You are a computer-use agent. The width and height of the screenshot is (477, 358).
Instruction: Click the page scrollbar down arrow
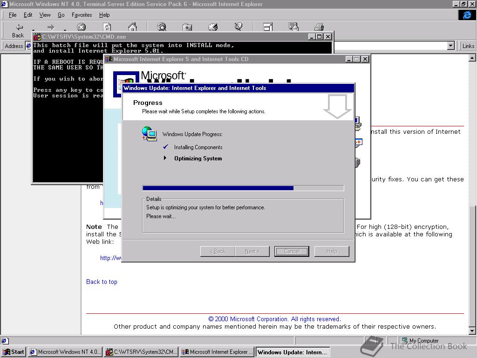(472, 330)
